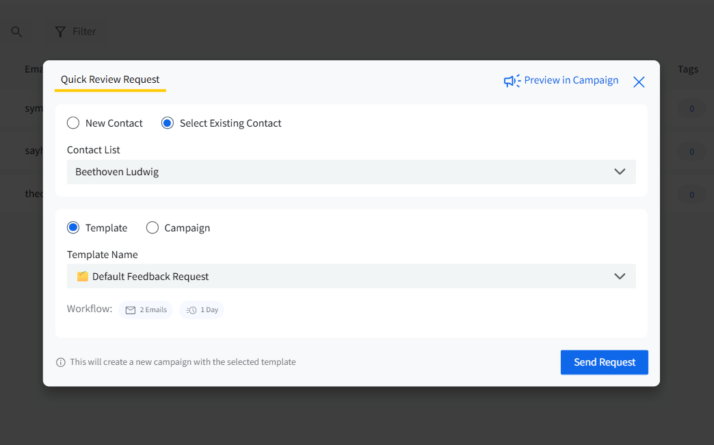Click the Send Request button
Screen dimensions: 714x445
point(605,362)
